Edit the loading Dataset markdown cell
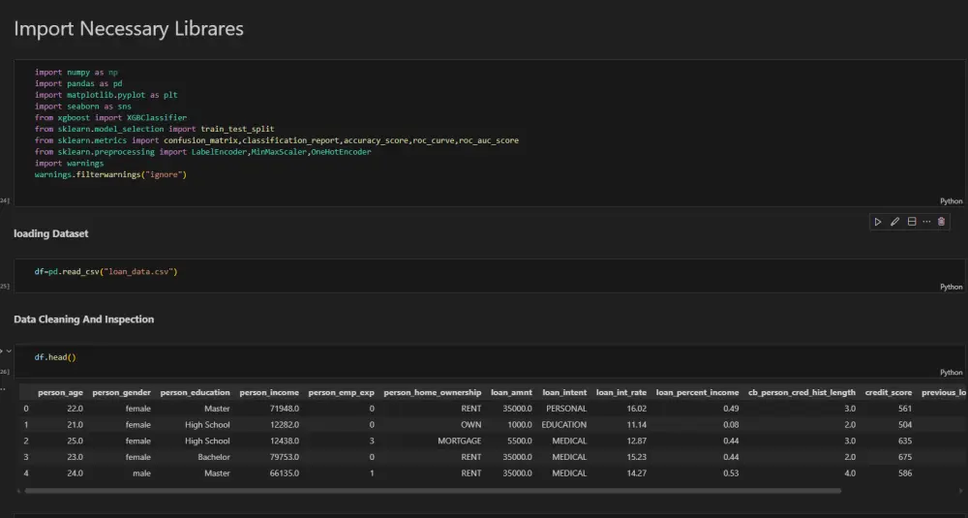 tap(894, 222)
